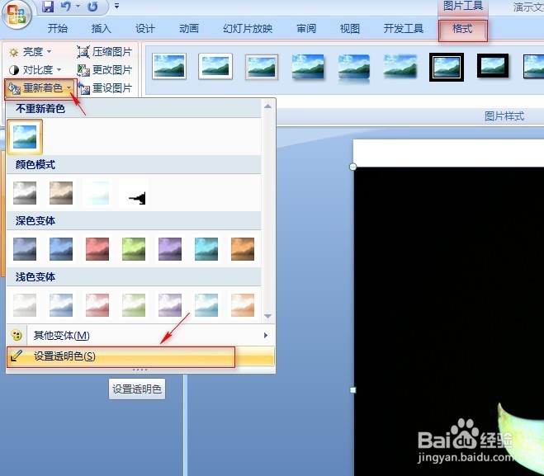Apply the light aqua variation
This screenshot has width=544, height=476.
[206, 305]
